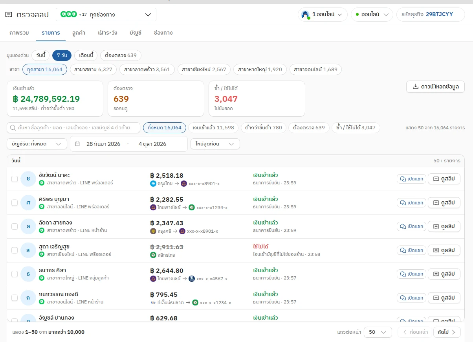The width and height of the screenshot is (473, 342).
Task: Click the ดาวน์โหลดข้อมูล button
Action: [435, 87]
